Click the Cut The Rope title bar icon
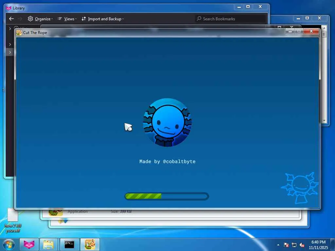 (x=19, y=32)
